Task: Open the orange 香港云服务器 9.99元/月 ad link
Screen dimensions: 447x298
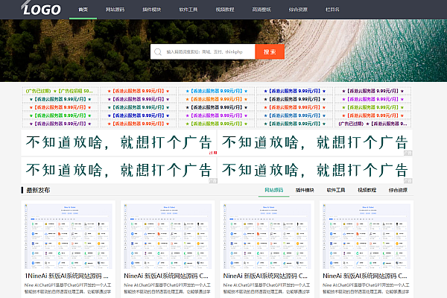Action: (217, 99)
